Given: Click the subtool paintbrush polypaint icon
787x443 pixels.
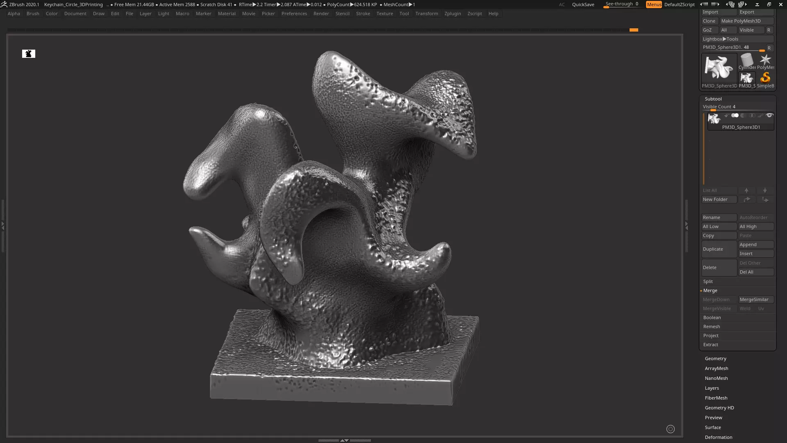Looking at the screenshot, I should (x=760, y=116).
